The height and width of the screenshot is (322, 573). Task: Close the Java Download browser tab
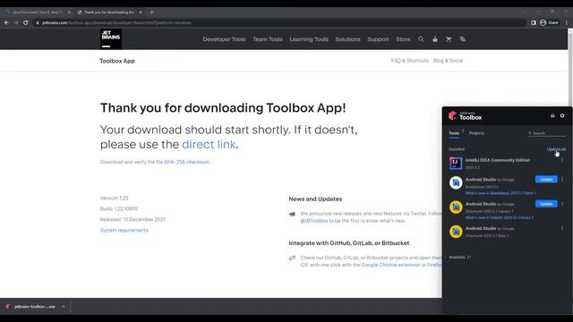[x=69, y=12]
